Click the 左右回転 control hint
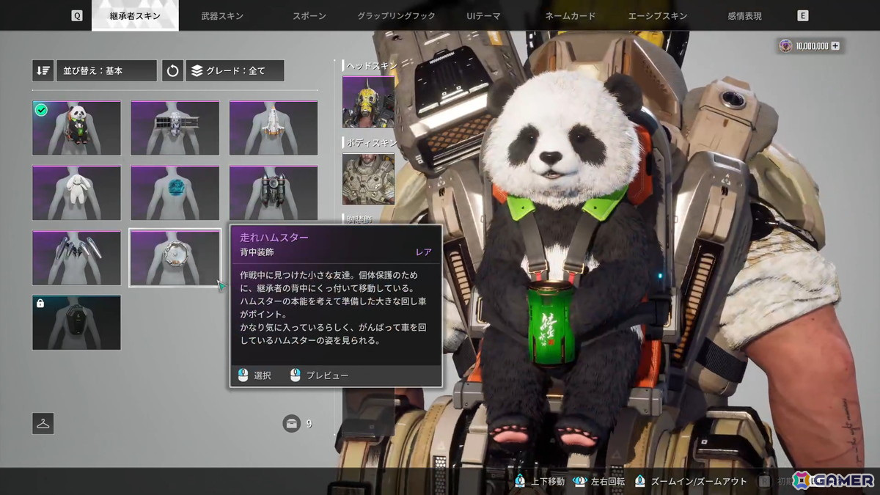 [x=607, y=481]
